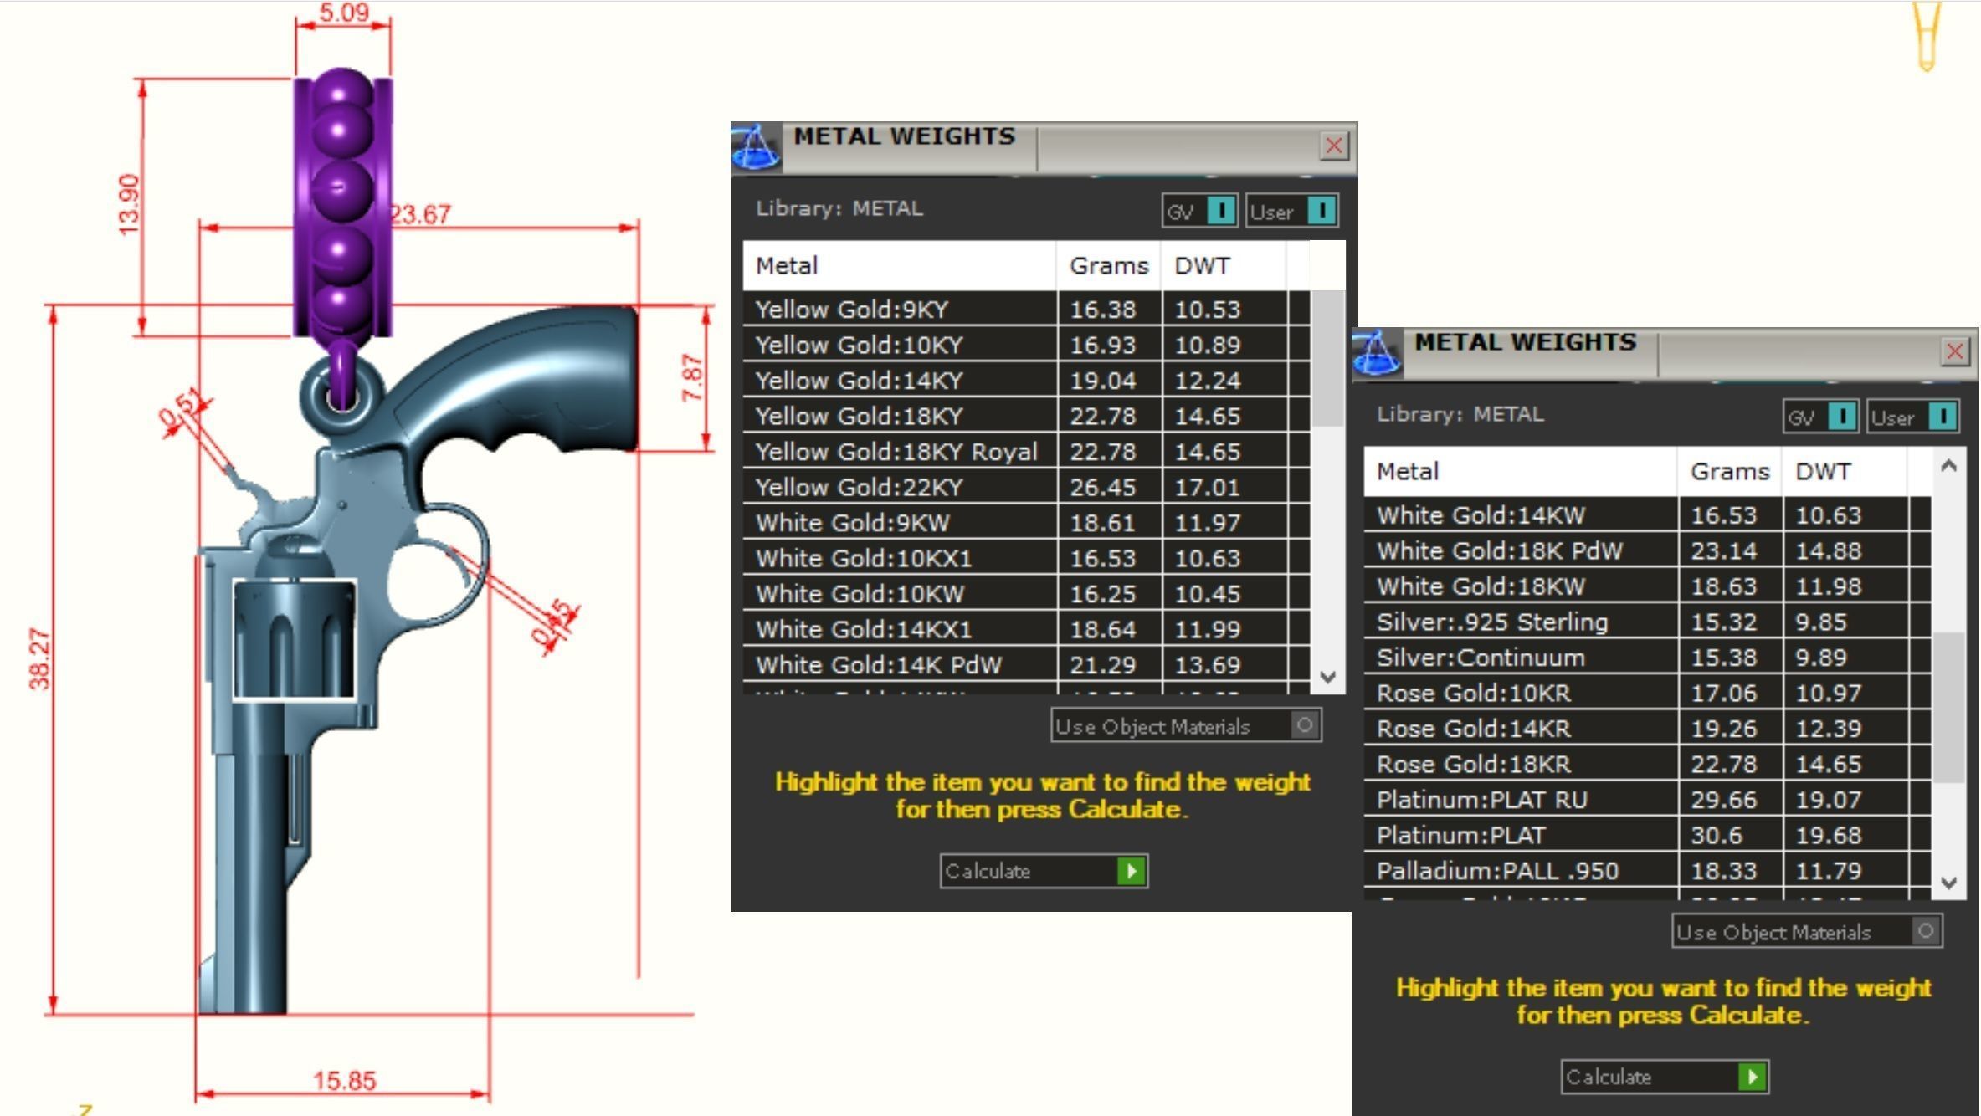Toggle GV library switch in right panel

[x=1842, y=417]
